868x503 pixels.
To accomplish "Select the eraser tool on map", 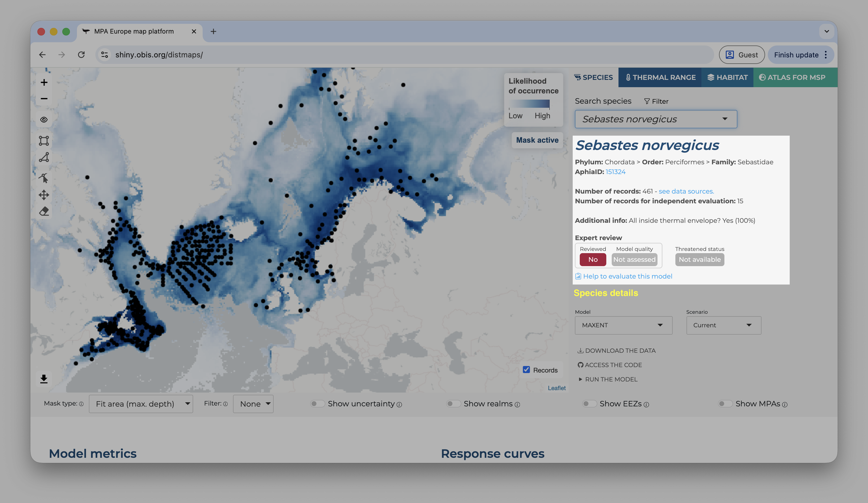I will (44, 211).
